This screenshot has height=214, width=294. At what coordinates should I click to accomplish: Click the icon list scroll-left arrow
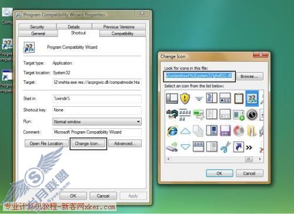168,159
